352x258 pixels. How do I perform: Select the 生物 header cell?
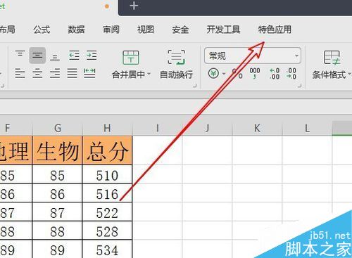(x=58, y=150)
